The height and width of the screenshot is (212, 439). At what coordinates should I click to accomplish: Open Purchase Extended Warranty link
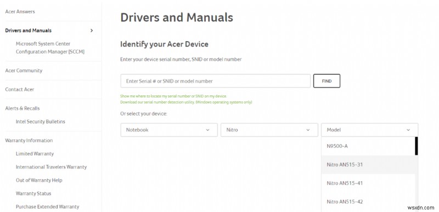47,207
